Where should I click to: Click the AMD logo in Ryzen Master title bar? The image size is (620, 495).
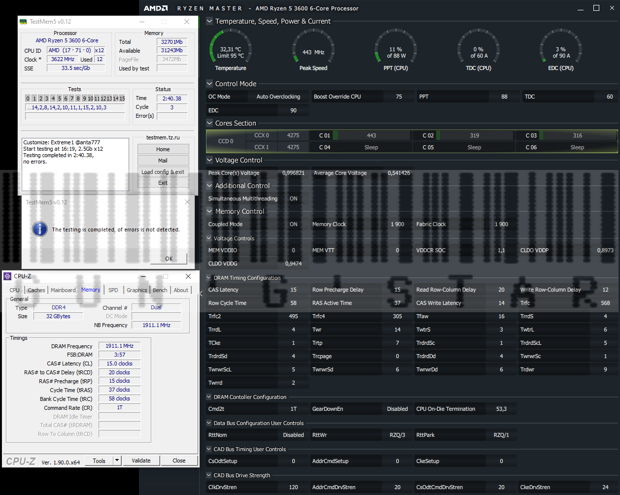tap(156, 8)
